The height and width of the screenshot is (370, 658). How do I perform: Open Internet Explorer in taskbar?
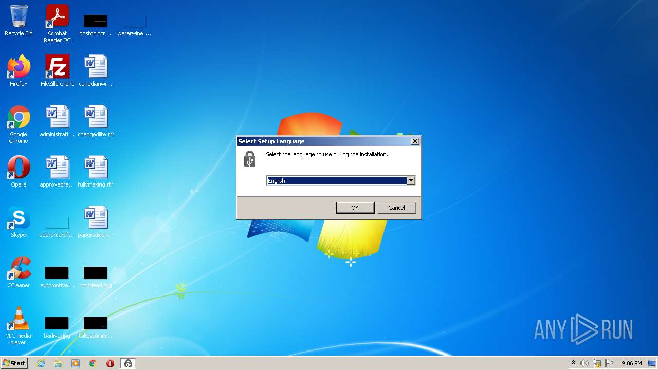coord(41,363)
